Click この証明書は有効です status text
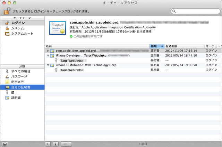Viewport: 222px width, 147px height. (88, 36)
